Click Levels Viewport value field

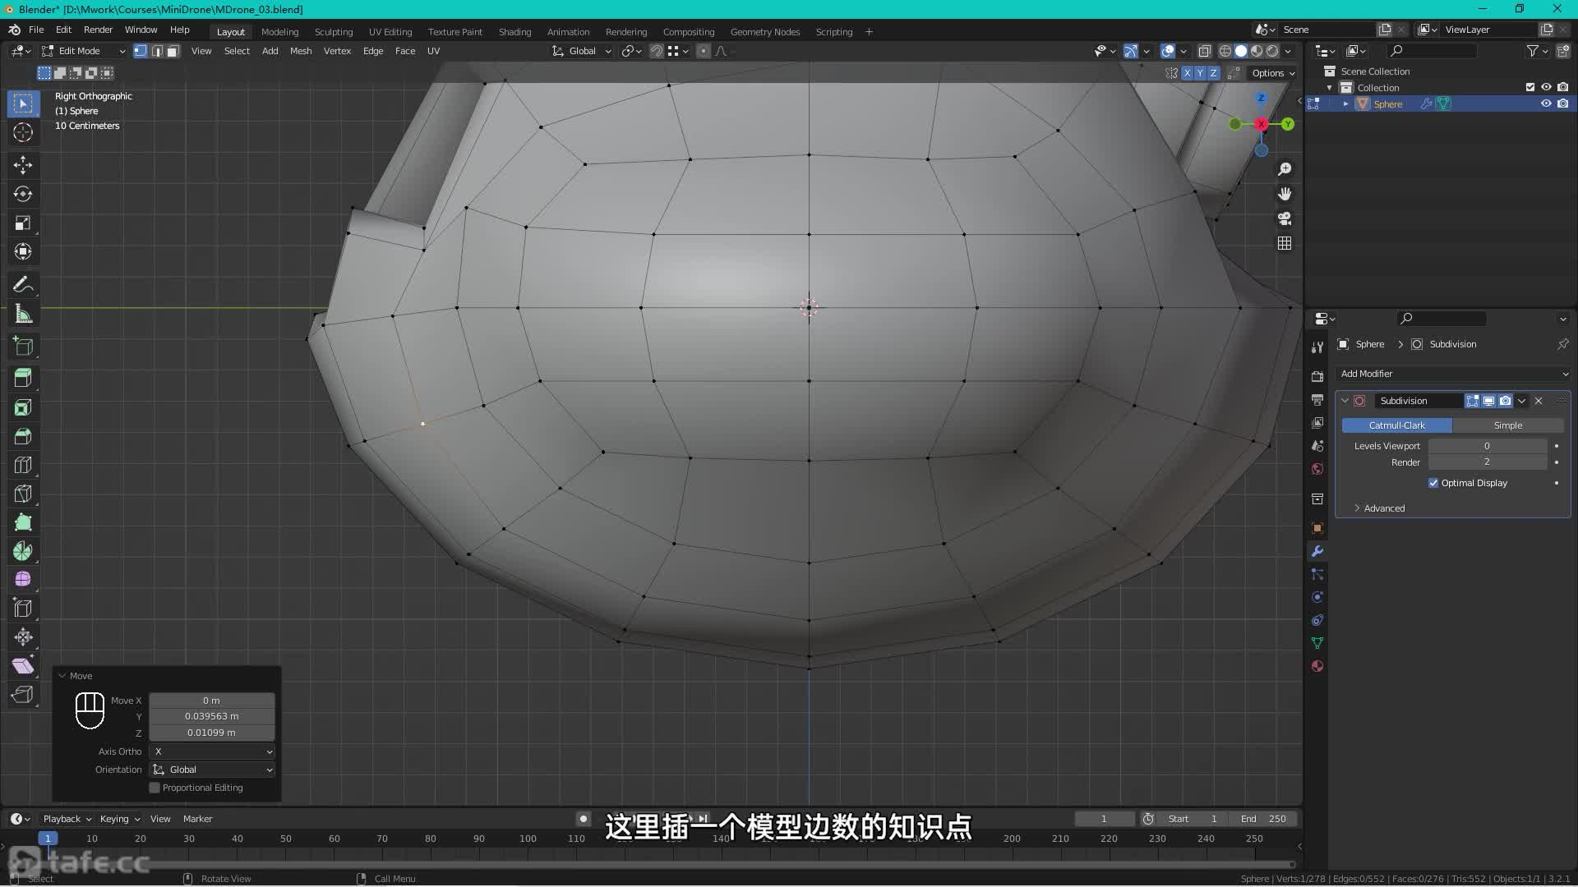[1487, 446]
